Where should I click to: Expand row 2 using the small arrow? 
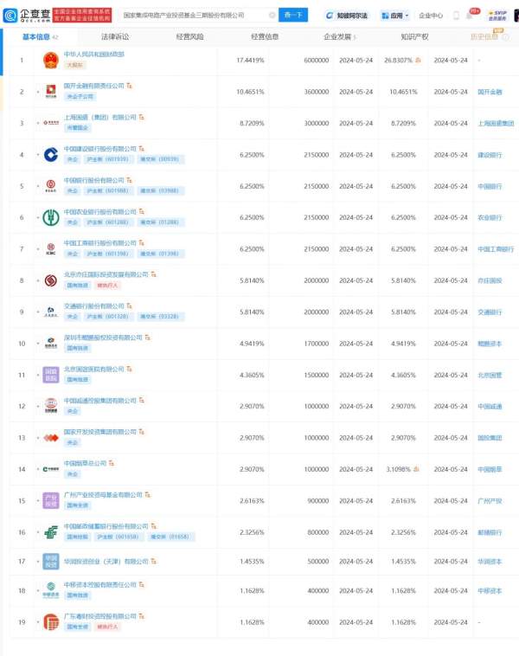pos(38,92)
